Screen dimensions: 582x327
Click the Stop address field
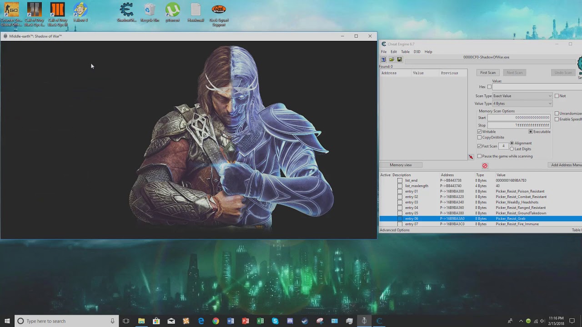tap(519, 125)
